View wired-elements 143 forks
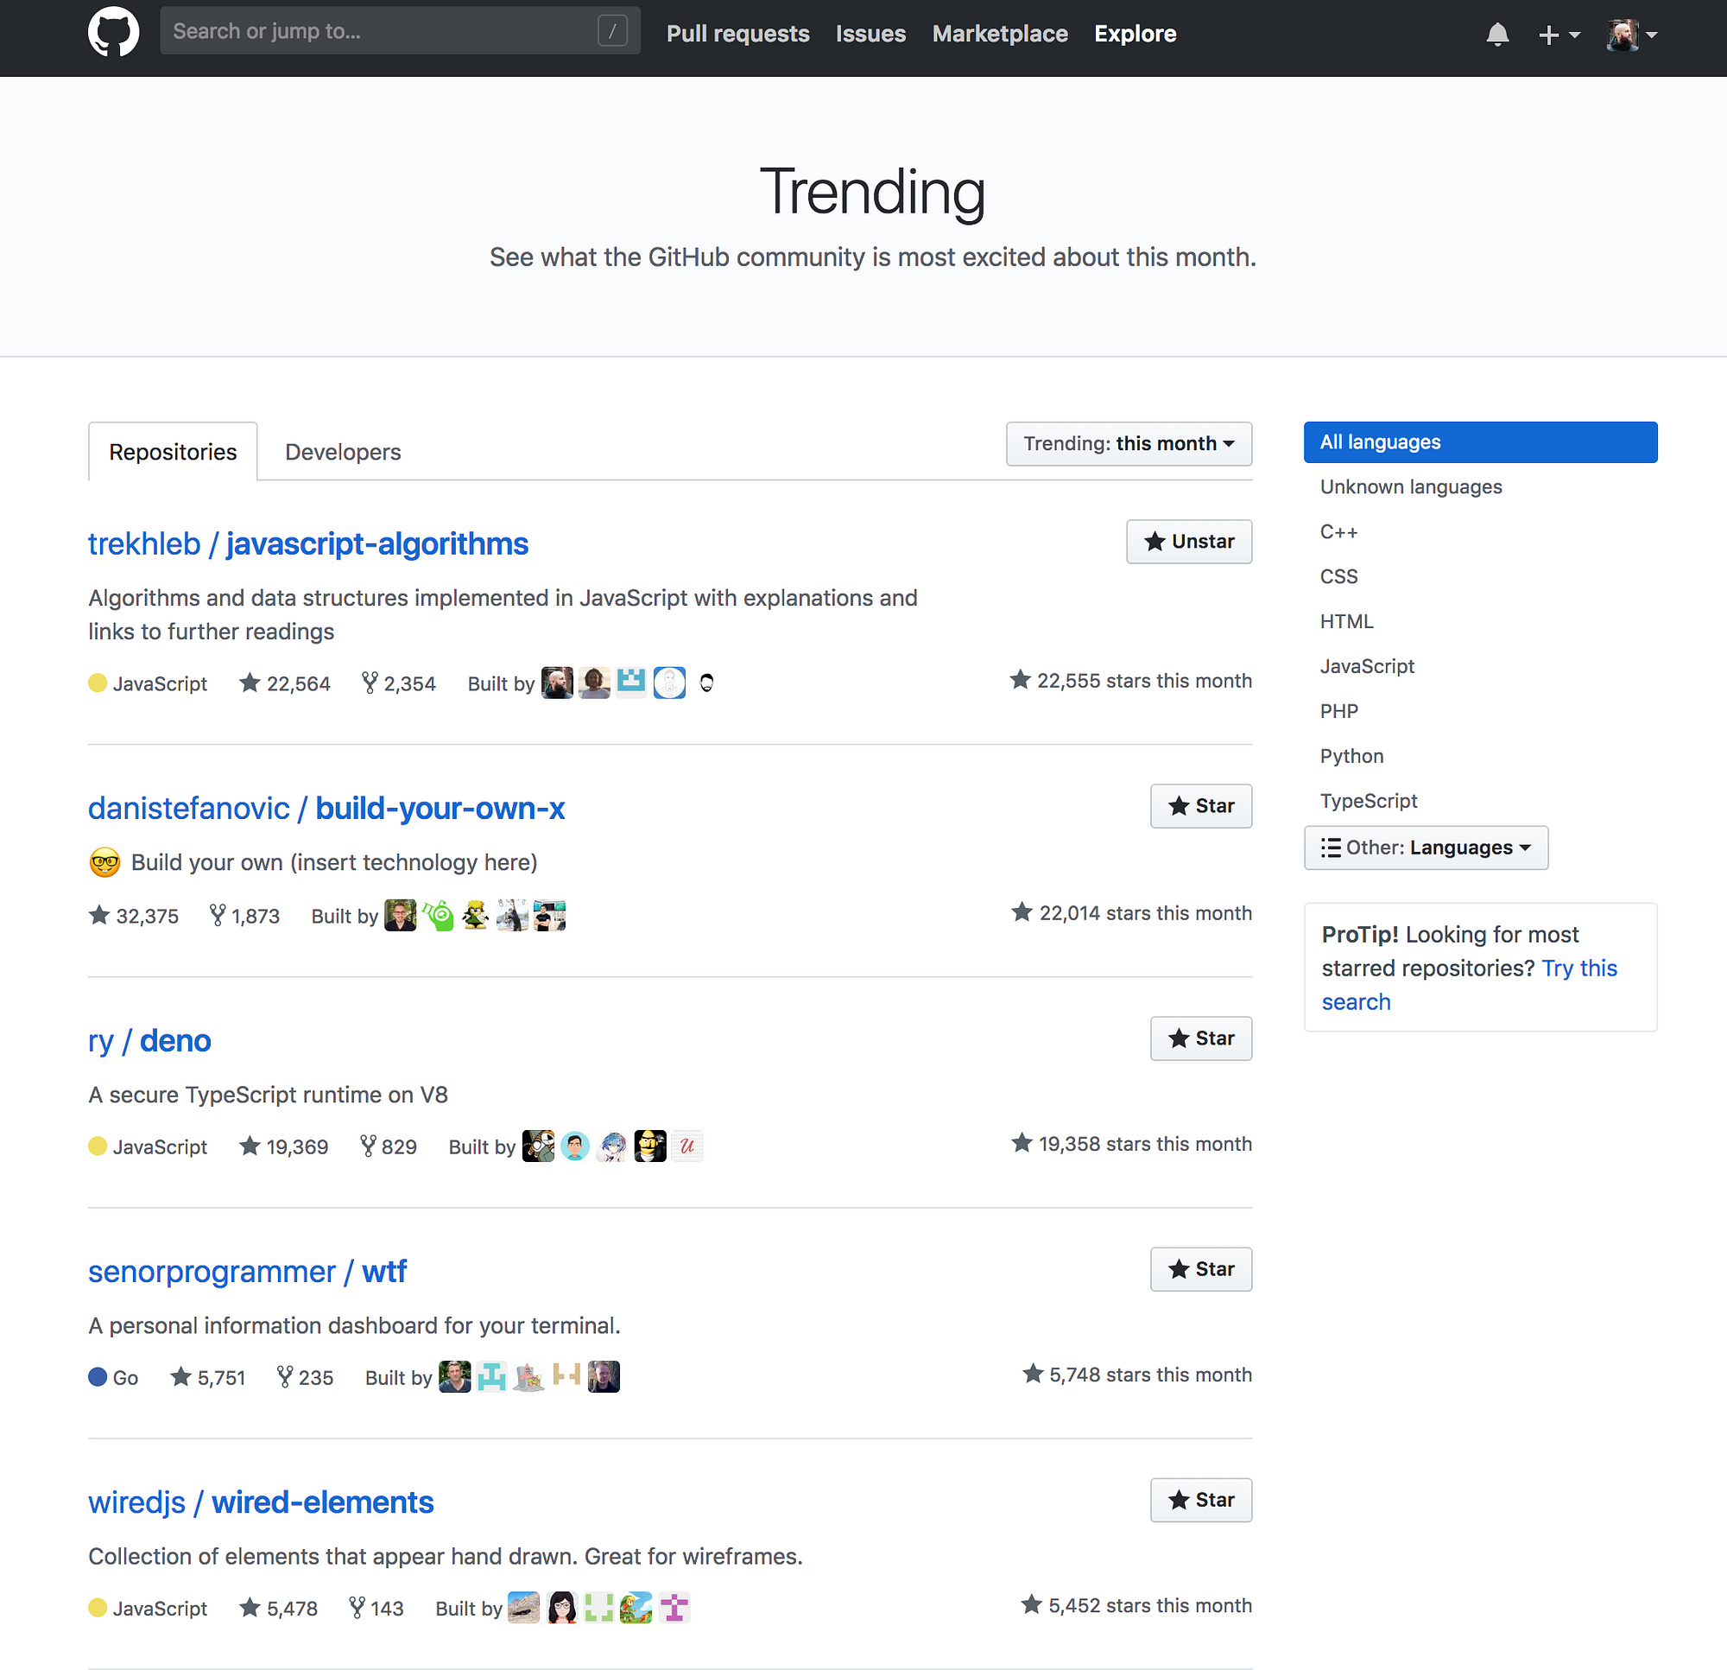1727x1670 pixels. pyautogui.click(x=376, y=1610)
